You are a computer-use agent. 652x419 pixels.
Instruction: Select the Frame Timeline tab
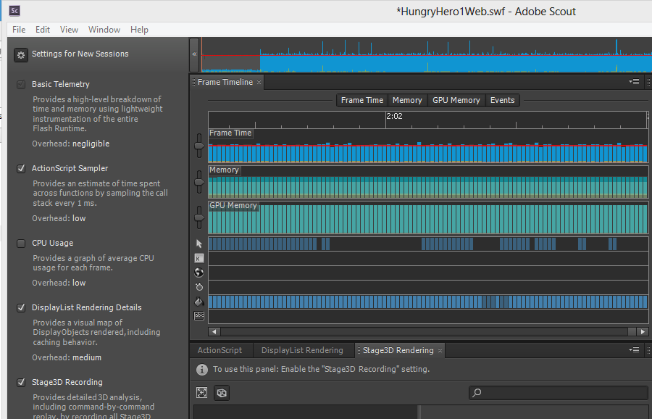[x=225, y=82]
